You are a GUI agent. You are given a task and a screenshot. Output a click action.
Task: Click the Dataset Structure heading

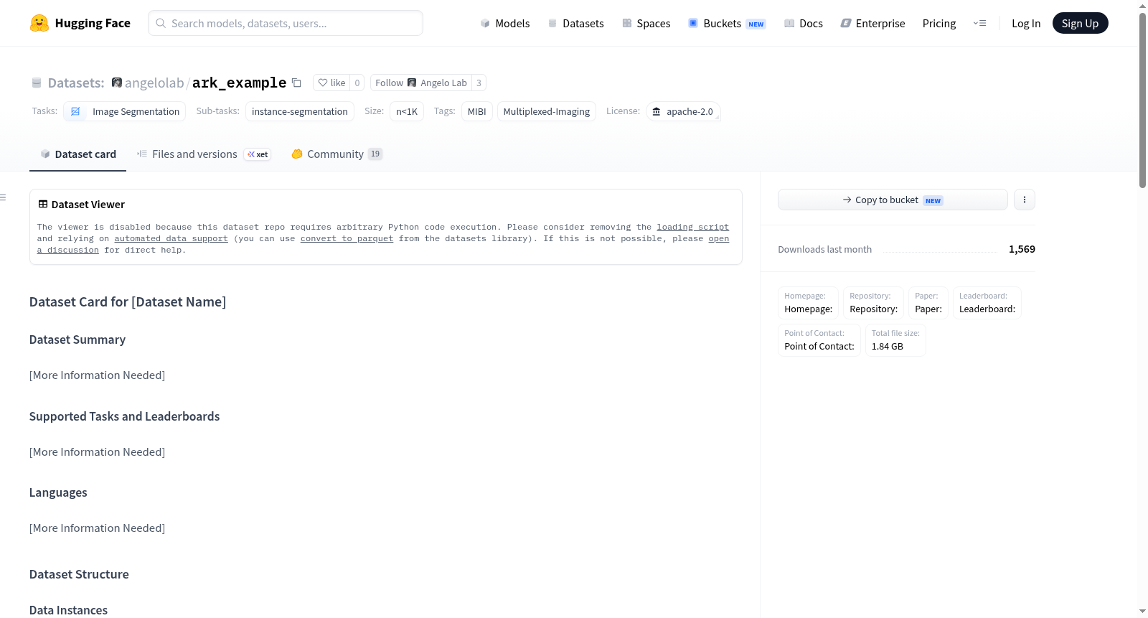(79, 574)
